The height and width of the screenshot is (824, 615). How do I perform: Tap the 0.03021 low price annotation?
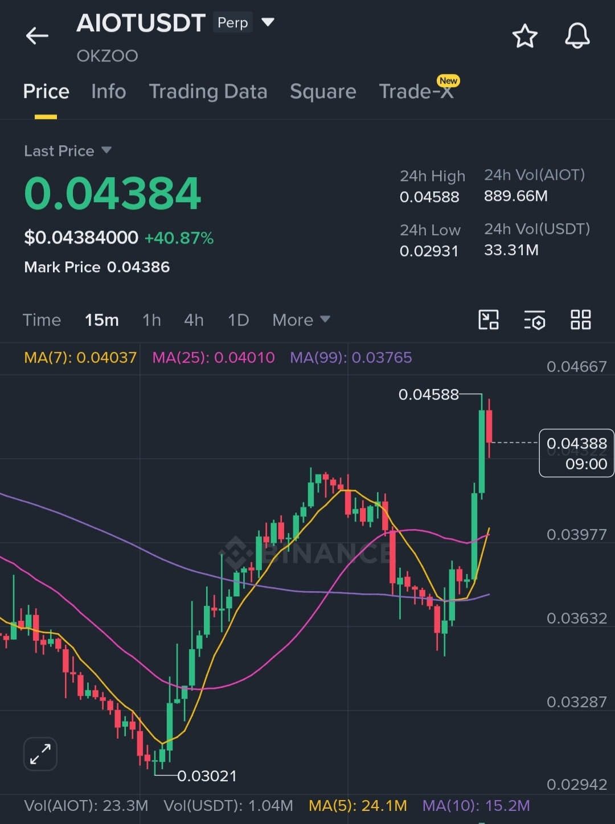pos(207,776)
